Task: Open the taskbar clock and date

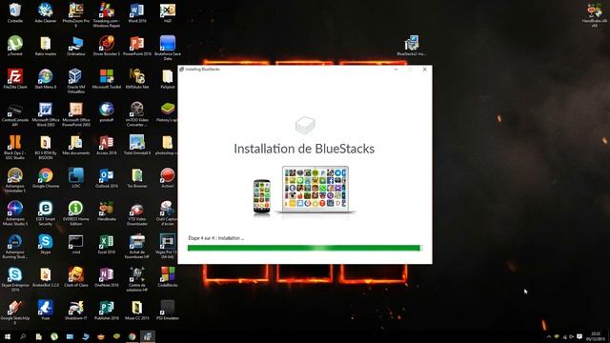Action: pyautogui.click(x=596, y=336)
